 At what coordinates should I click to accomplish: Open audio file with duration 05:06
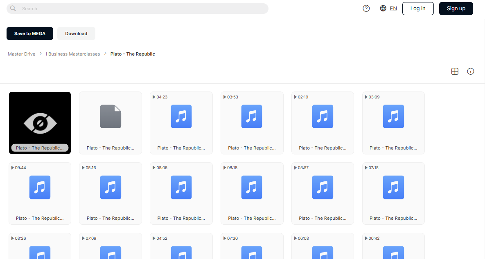coord(181,194)
